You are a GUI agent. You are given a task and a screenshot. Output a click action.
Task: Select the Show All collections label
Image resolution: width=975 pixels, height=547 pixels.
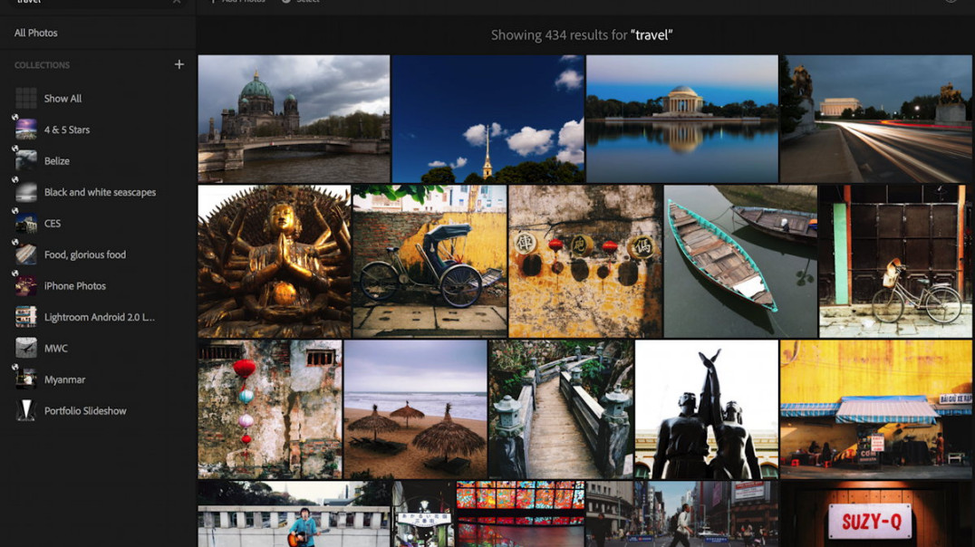pos(63,98)
